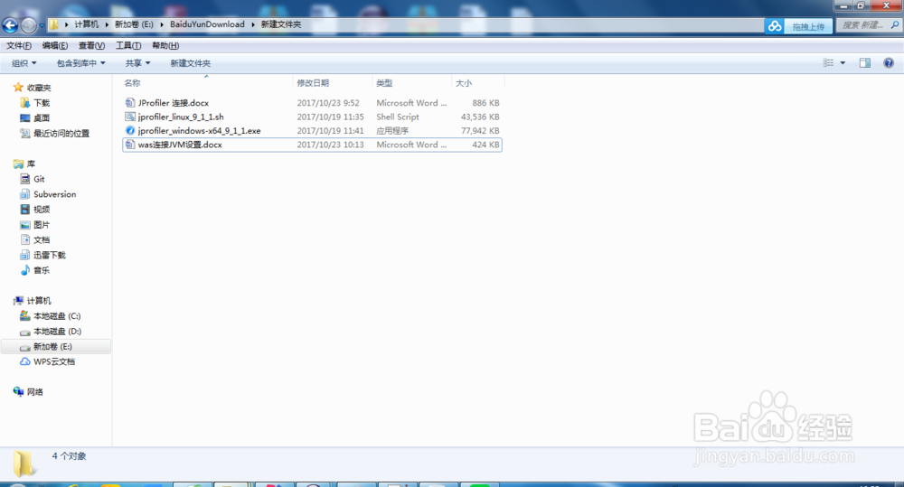The height and width of the screenshot is (487, 904).
Task: Click the 库 libraries icon
Action: [18, 164]
